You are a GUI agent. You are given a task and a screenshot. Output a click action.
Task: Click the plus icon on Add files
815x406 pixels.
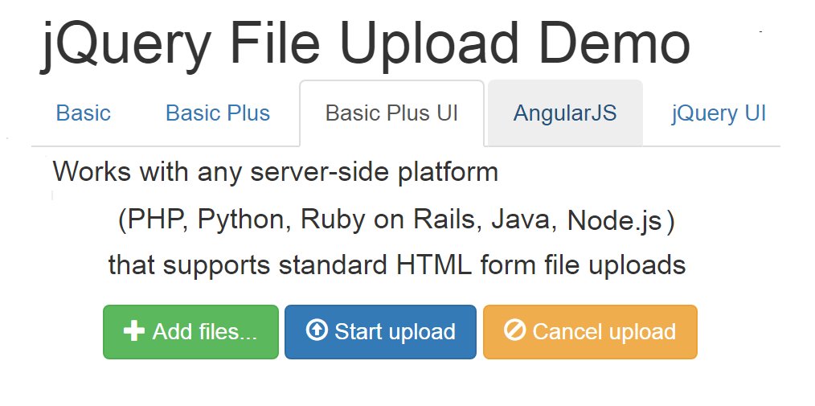pyautogui.click(x=134, y=331)
